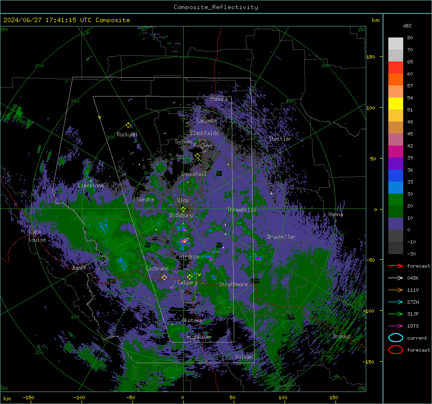
Task: Click the Hanna city label
Action: click(x=336, y=214)
